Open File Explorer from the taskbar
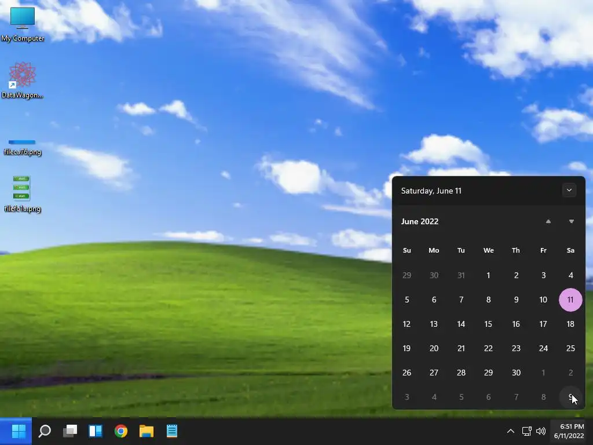 coord(147,431)
